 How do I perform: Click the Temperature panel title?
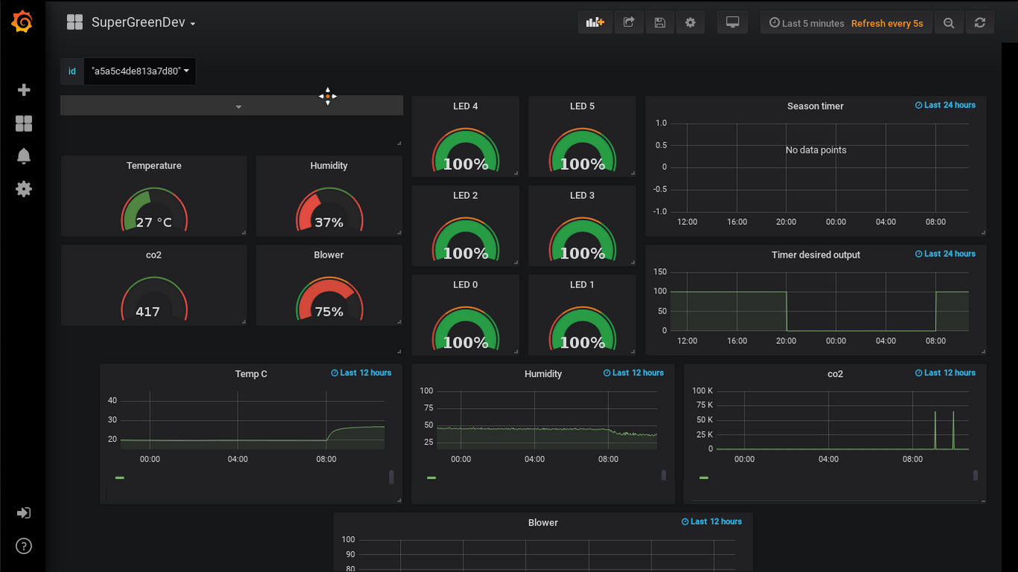tap(154, 165)
